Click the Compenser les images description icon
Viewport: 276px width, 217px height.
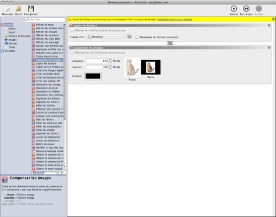pos(4,179)
